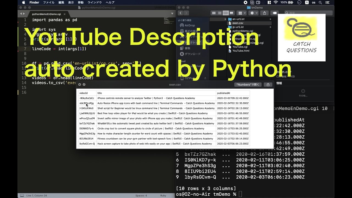Click the Wi-Fi status icon
This screenshot has width=352, height=198.
point(276,2)
